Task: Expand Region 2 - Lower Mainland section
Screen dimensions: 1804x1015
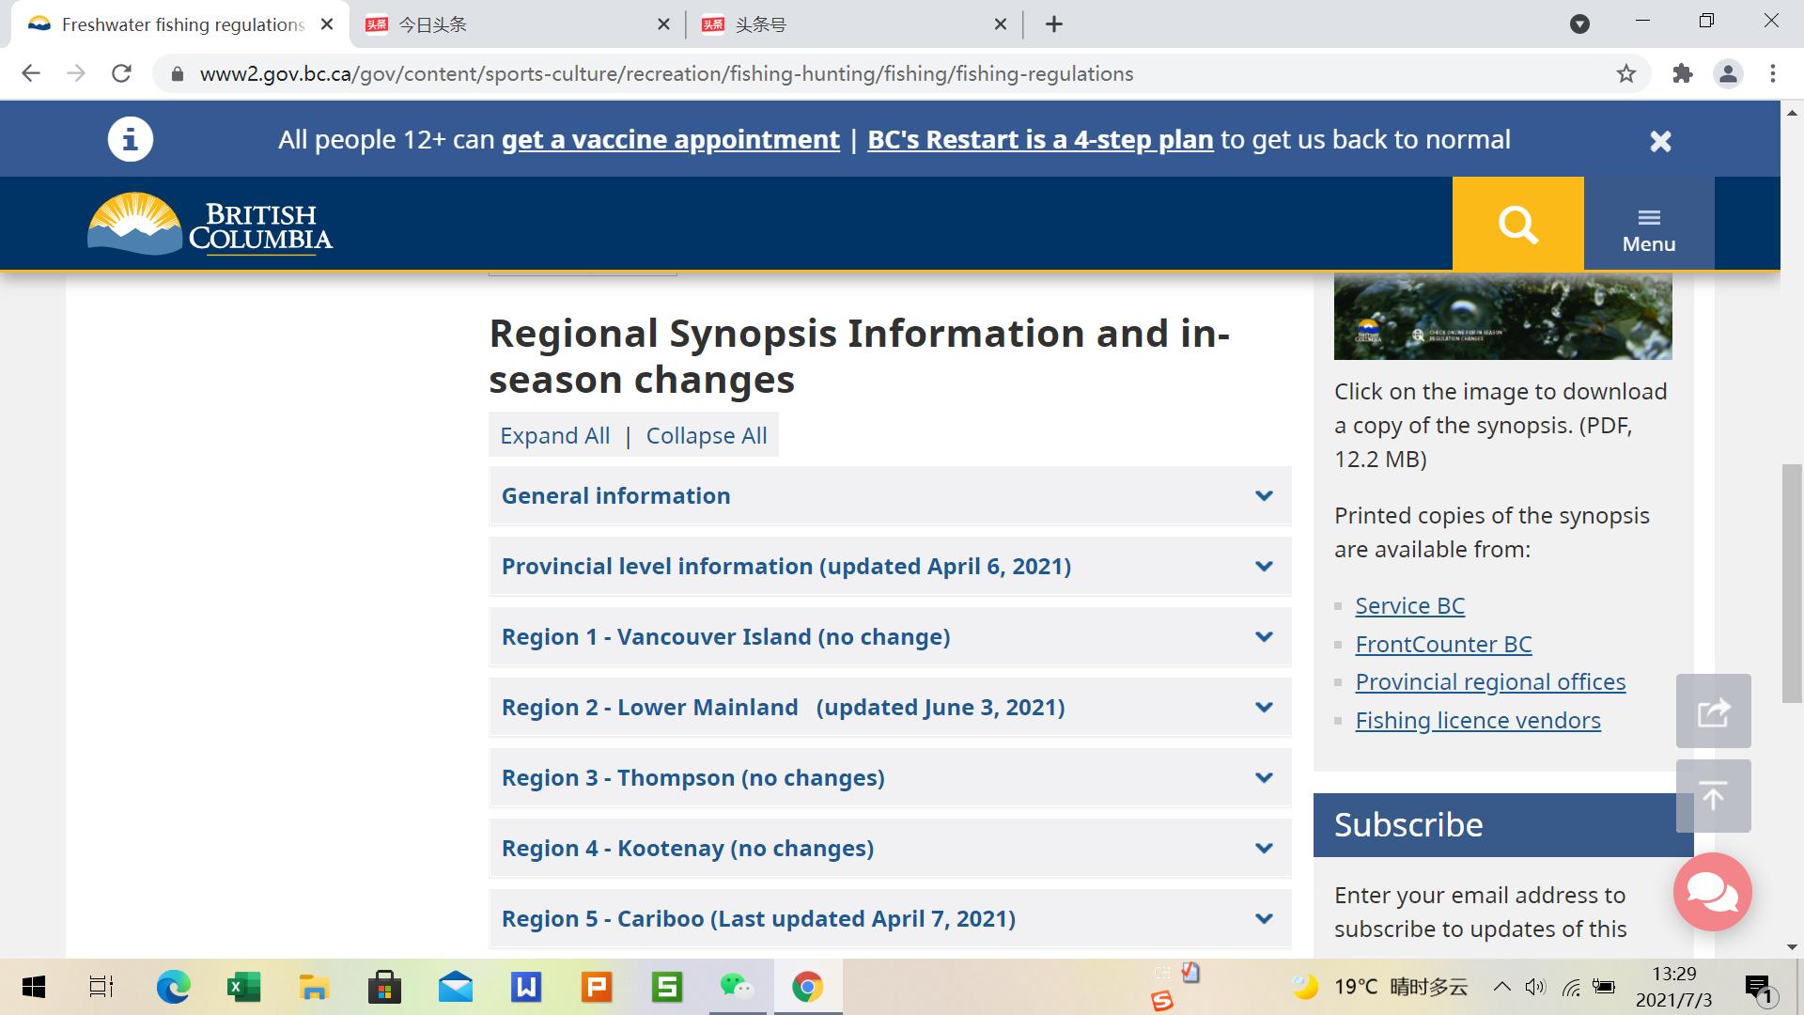Action: tap(889, 708)
